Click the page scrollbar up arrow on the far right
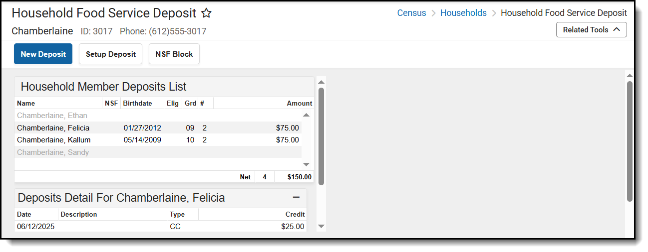The image size is (648, 252). click(630, 76)
